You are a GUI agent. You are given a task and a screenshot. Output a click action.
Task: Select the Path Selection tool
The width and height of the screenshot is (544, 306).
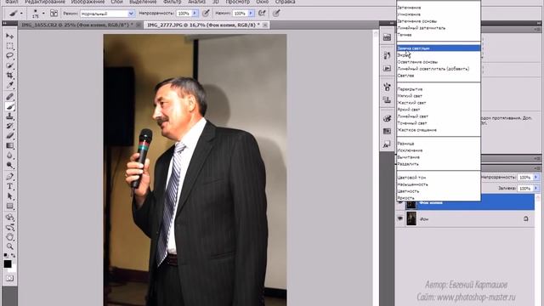pos(9,196)
